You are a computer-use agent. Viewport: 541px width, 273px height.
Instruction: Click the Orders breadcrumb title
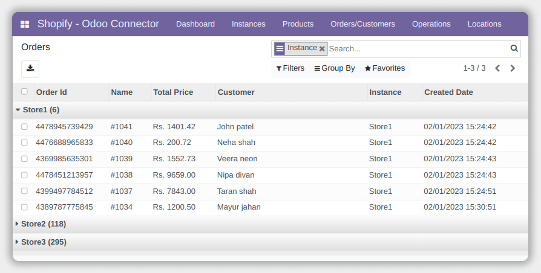pyautogui.click(x=36, y=47)
